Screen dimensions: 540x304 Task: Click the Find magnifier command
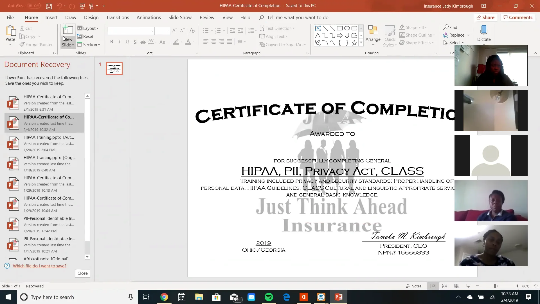click(x=450, y=27)
